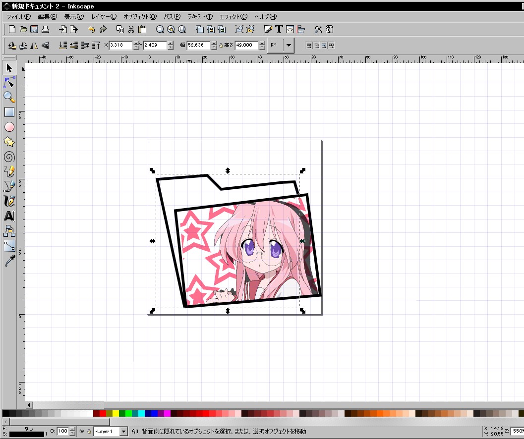Toggle current layer visibility eye

[x=82, y=431]
